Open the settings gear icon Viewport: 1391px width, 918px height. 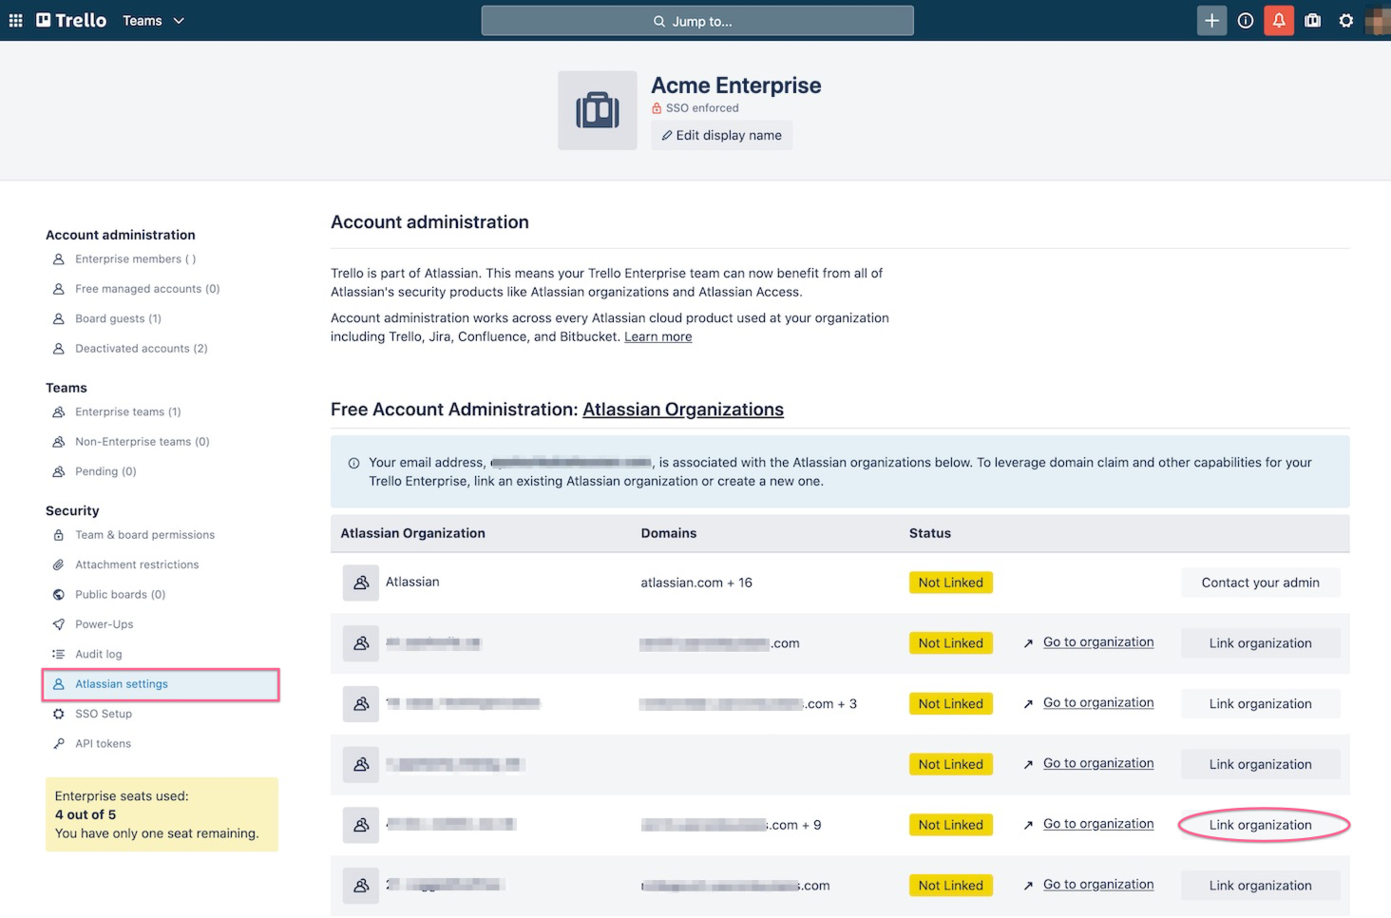[x=1346, y=20]
